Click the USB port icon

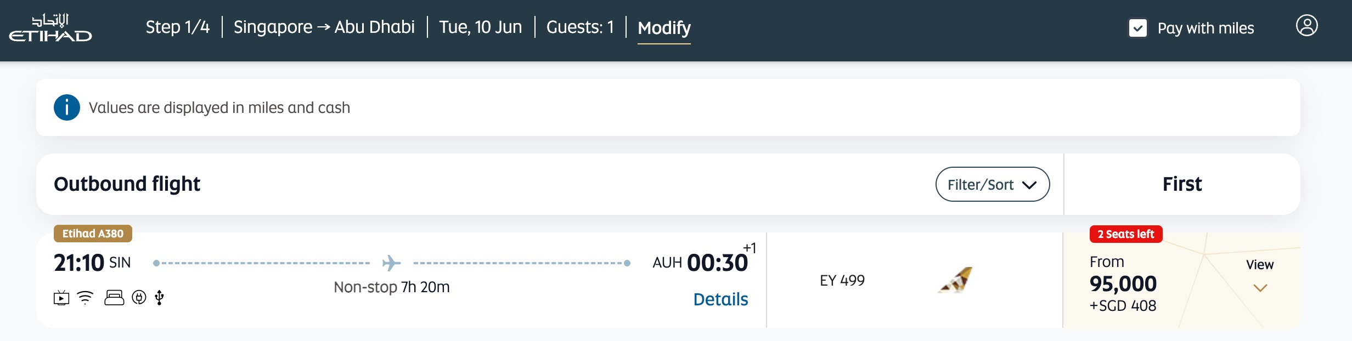pyautogui.click(x=159, y=298)
